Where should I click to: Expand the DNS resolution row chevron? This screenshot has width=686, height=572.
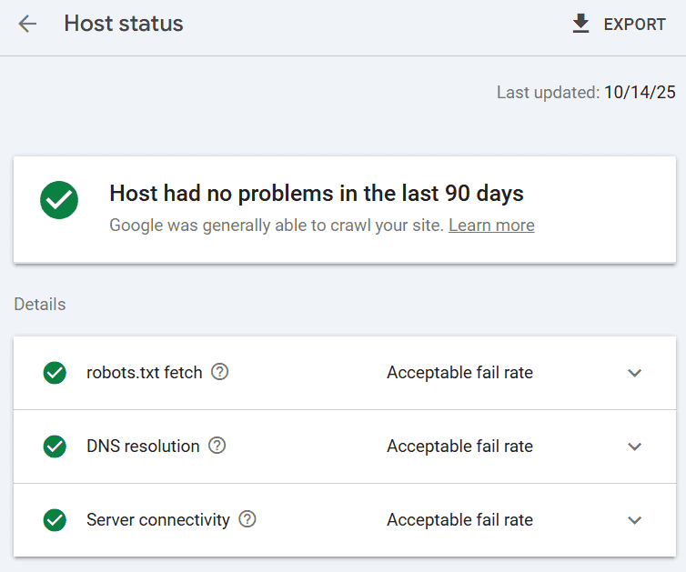click(635, 447)
